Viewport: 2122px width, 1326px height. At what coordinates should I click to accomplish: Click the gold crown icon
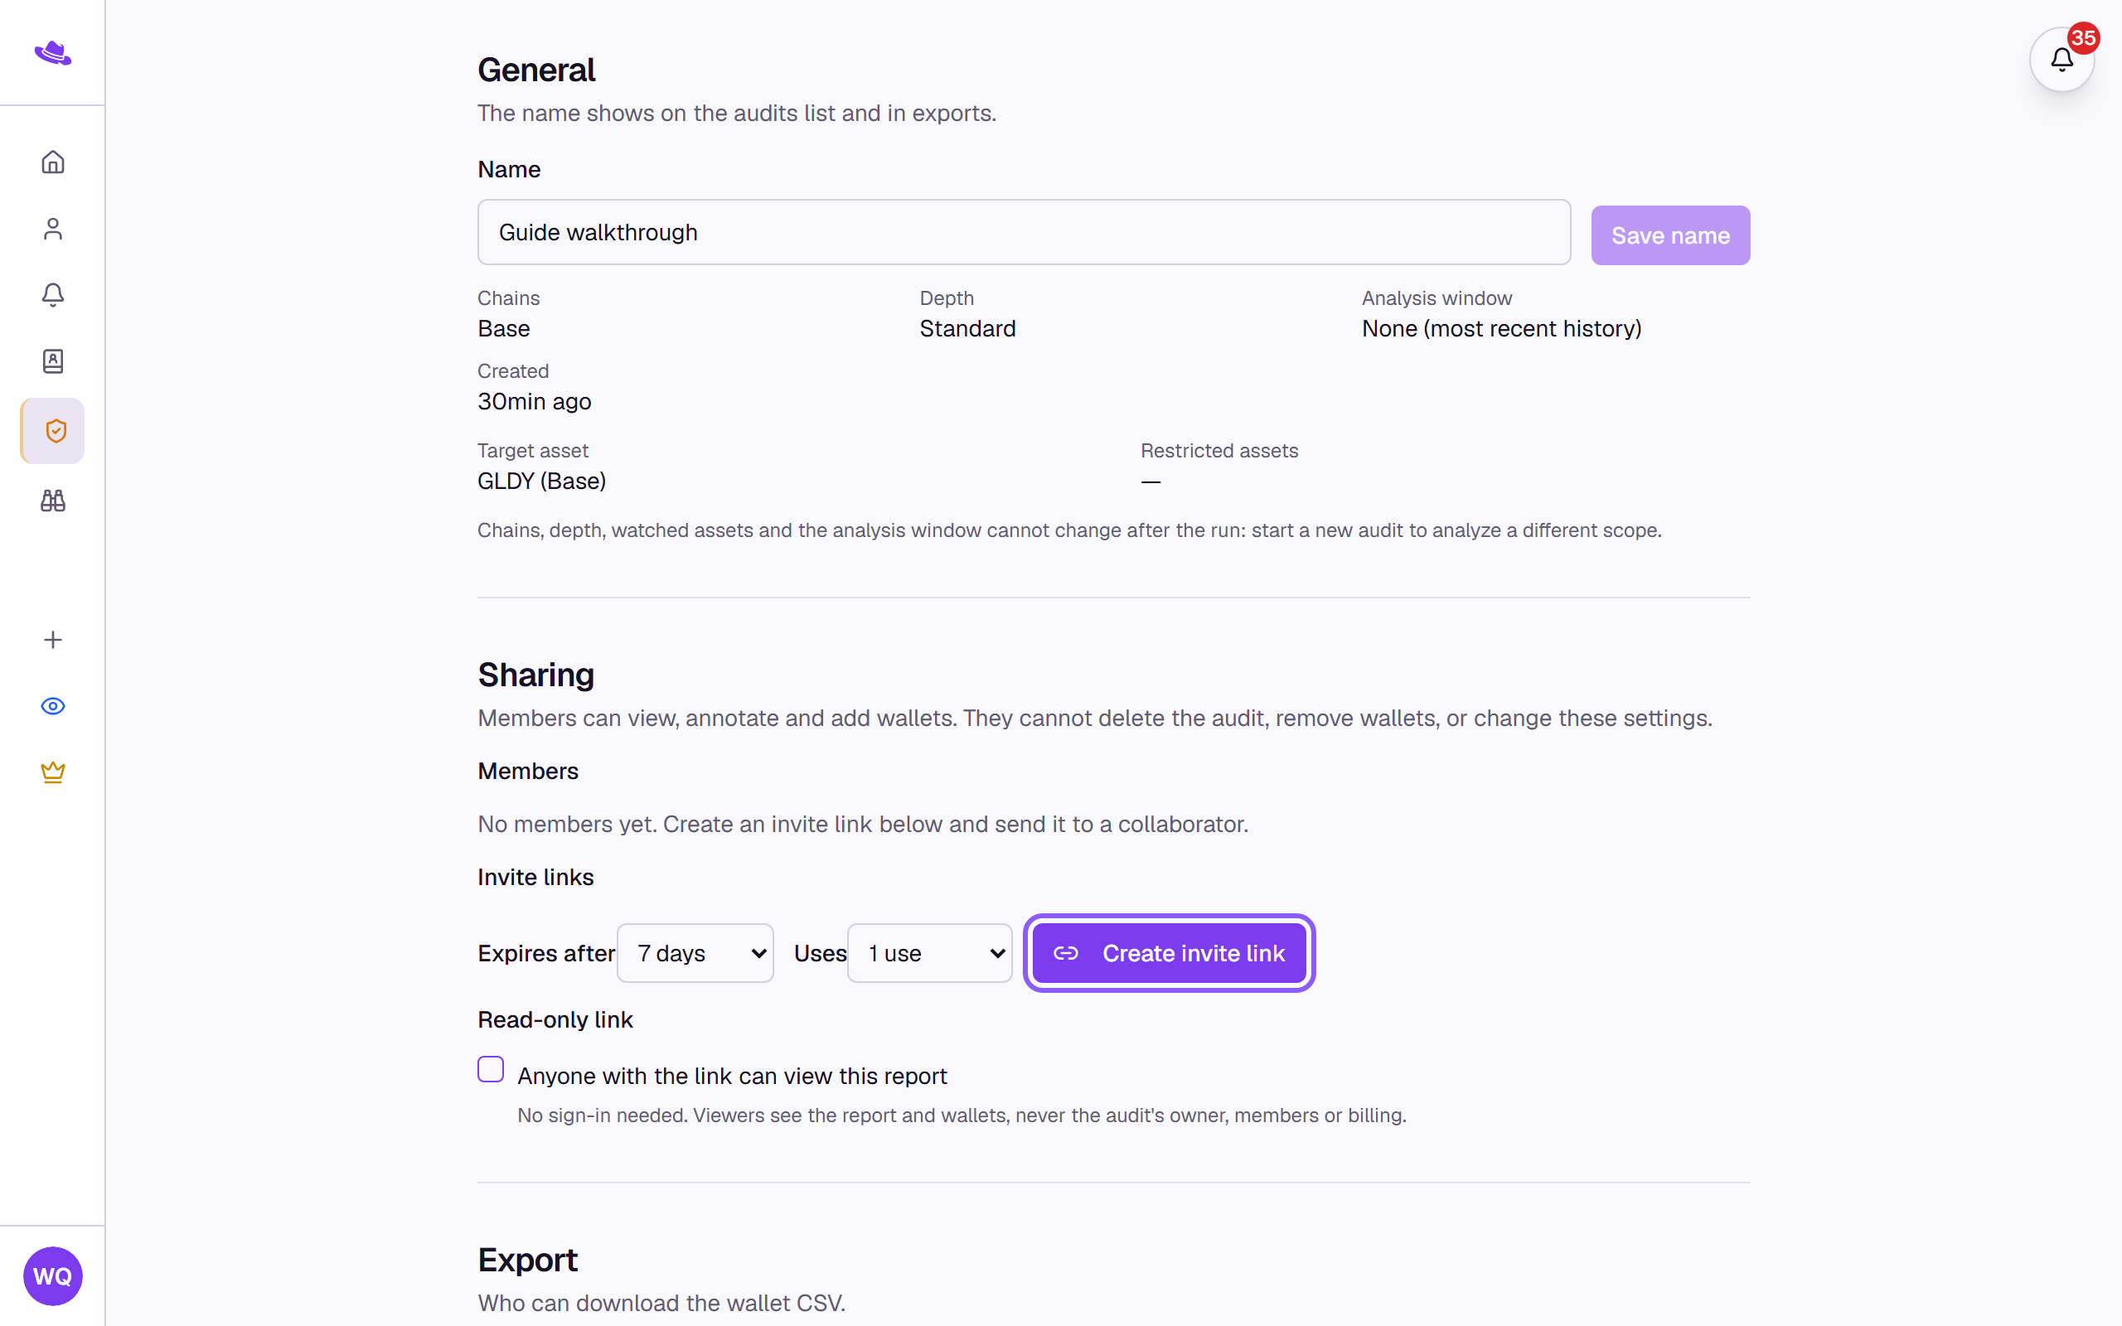click(x=52, y=772)
